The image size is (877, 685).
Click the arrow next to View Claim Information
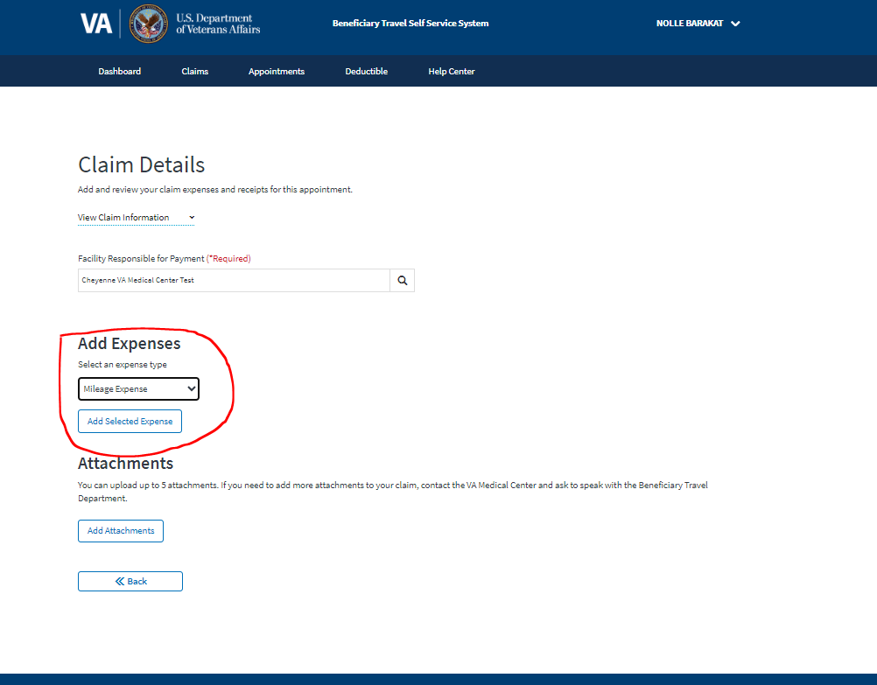point(192,218)
